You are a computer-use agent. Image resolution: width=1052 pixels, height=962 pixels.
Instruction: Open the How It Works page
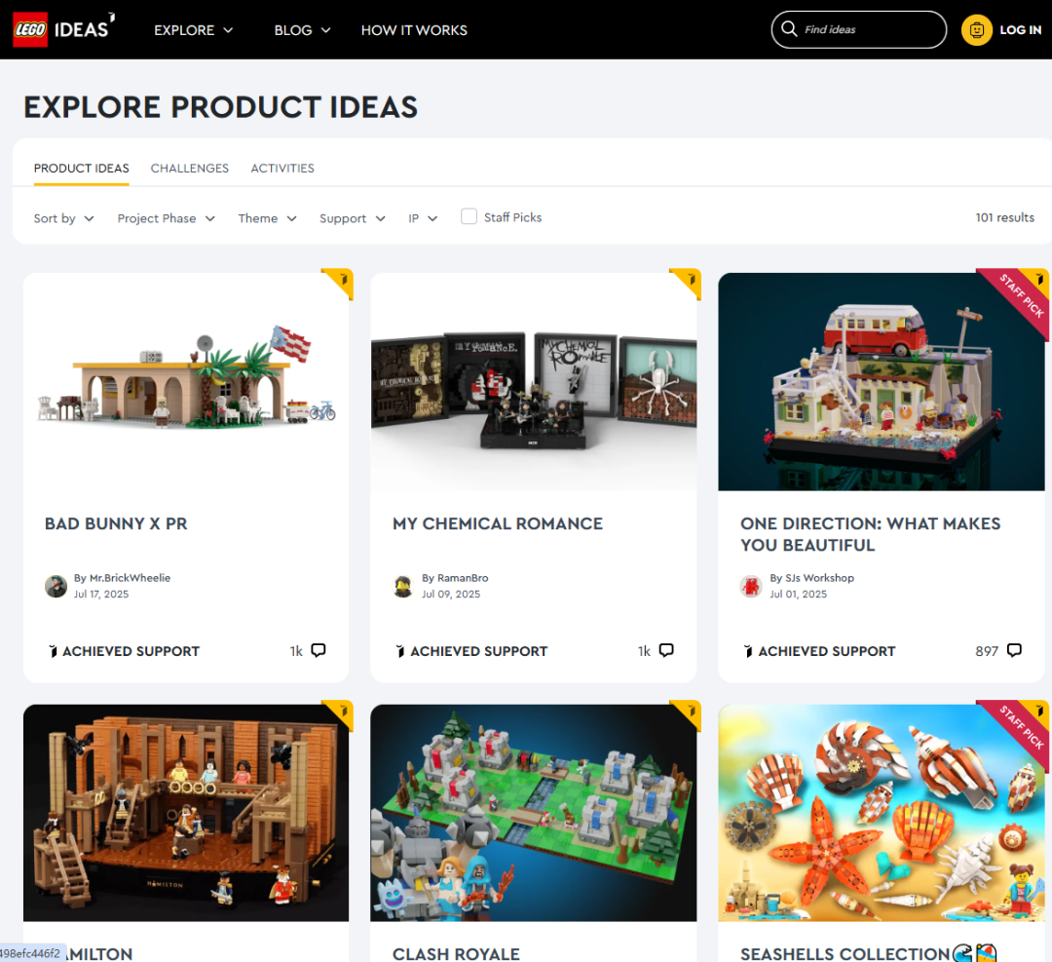pyautogui.click(x=414, y=30)
